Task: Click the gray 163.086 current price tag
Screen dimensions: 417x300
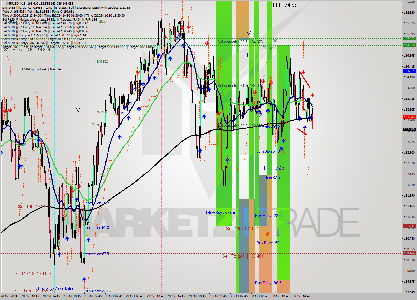Action: (409, 129)
